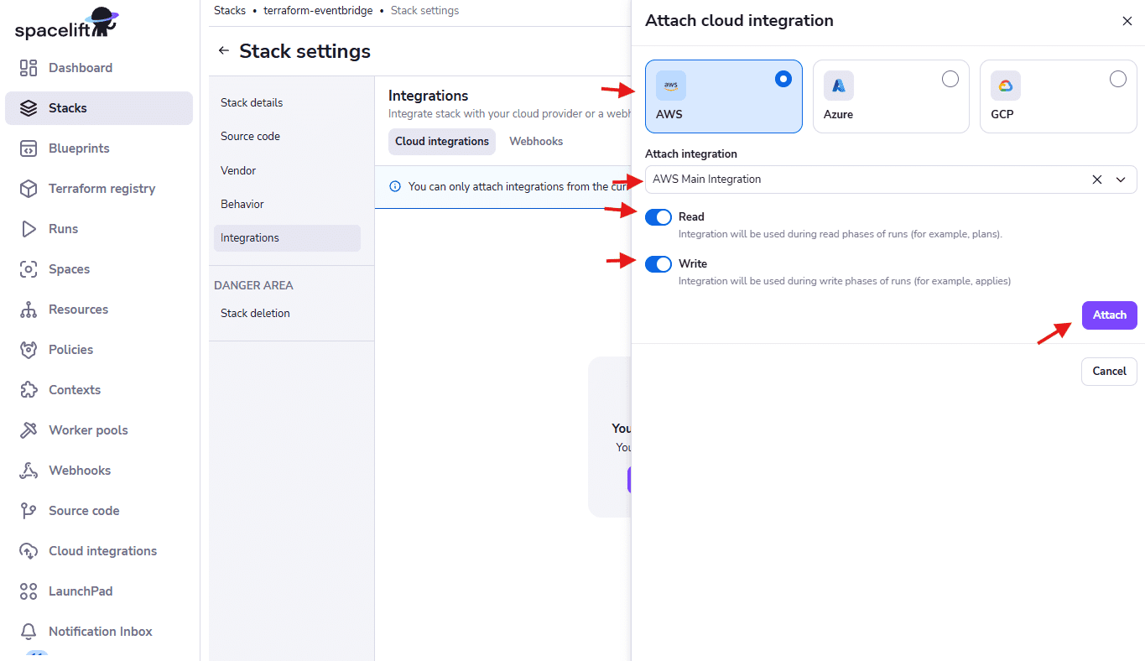Select Integrations in the settings menu
The width and height of the screenshot is (1145, 661).
click(x=287, y=238)
